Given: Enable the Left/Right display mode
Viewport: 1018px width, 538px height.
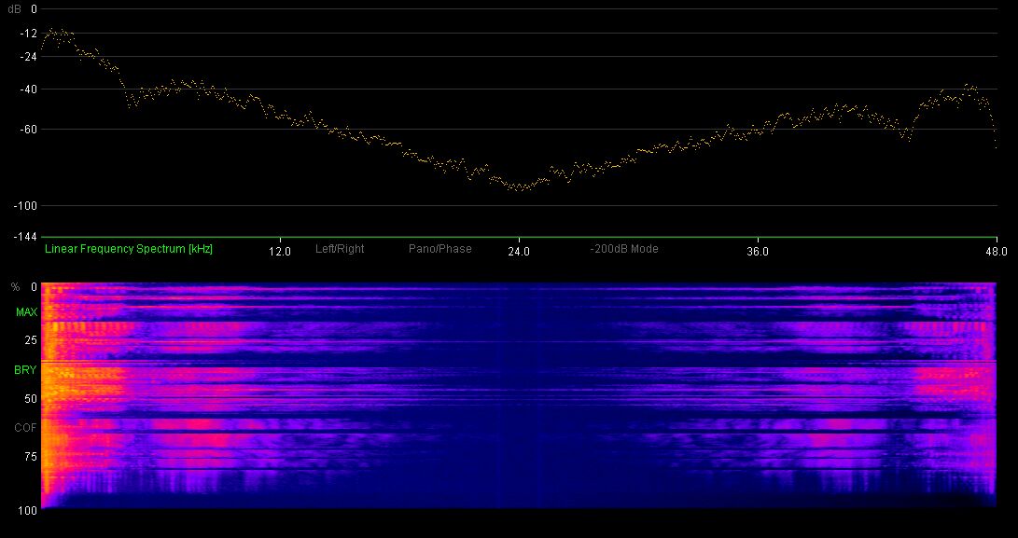Looking at the screenshot, I should (x=340, y=249).
